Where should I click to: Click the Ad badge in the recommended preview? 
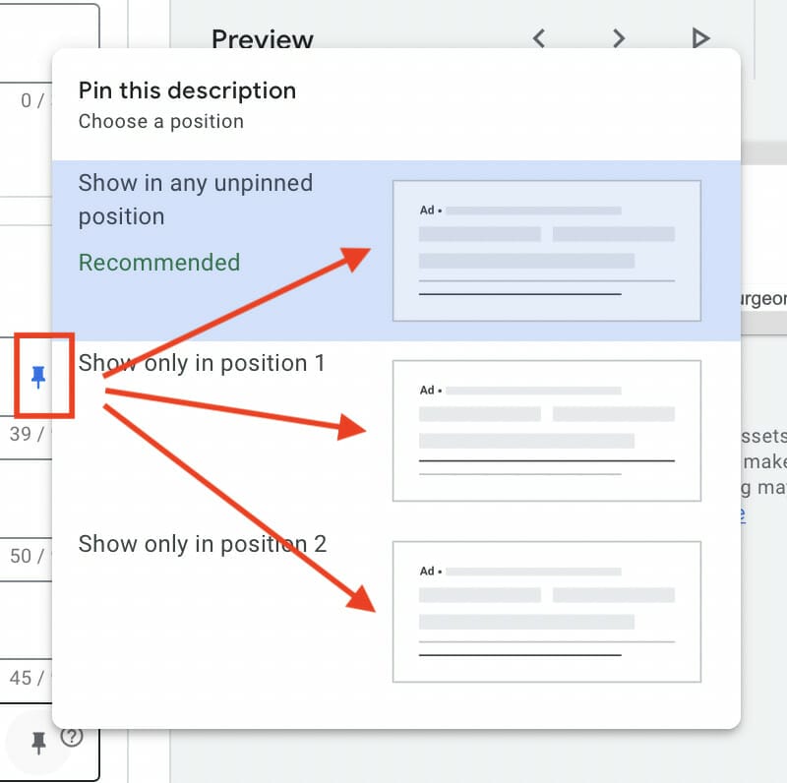[425, 210]
